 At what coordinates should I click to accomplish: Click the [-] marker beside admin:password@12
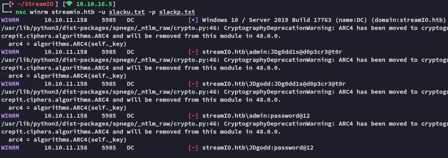(193, 116)
